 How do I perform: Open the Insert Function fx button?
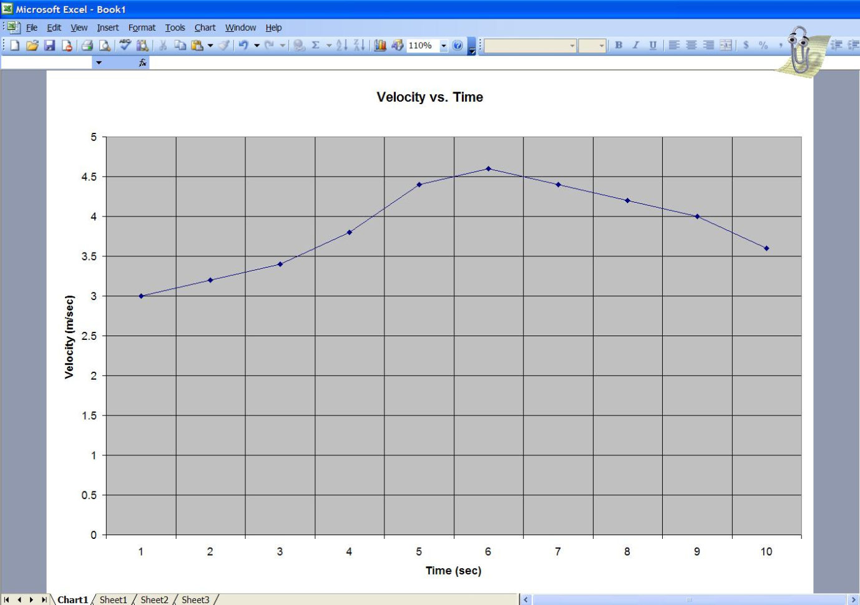pyautogui.click(x=142, y=62)
